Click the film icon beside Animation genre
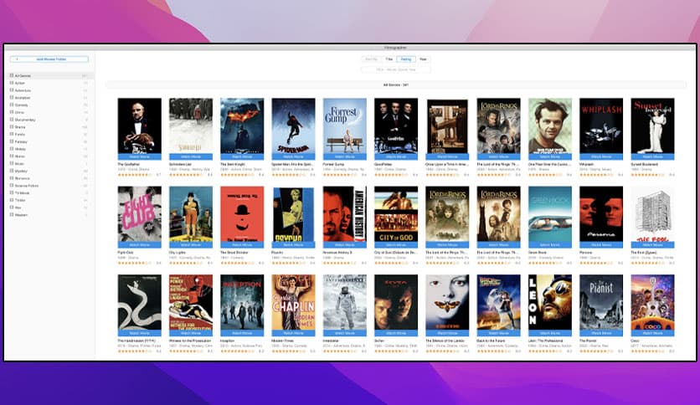The height and width of the screenshot is (405, 700). 12,97
